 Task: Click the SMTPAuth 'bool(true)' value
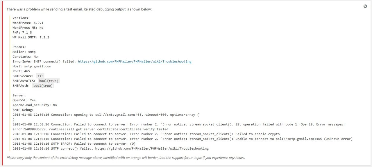click(43, 86)
